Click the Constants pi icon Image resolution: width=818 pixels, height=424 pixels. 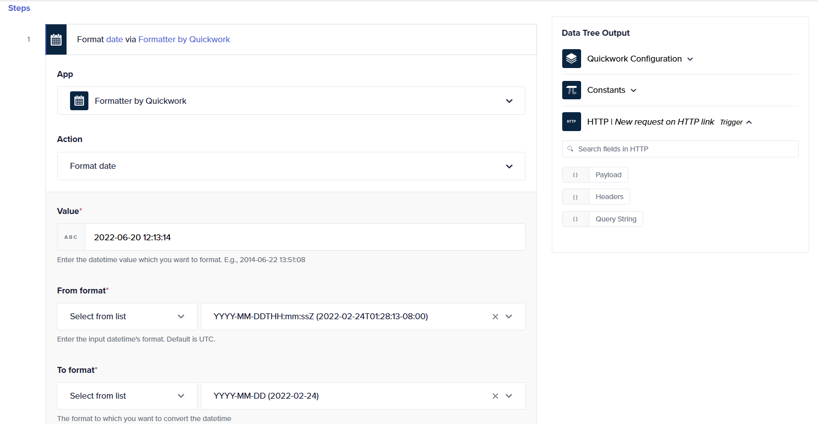[x=571, y=90]
